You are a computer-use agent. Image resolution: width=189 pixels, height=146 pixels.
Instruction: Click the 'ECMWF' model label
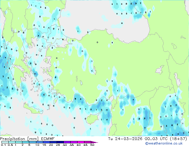[48, 139]
